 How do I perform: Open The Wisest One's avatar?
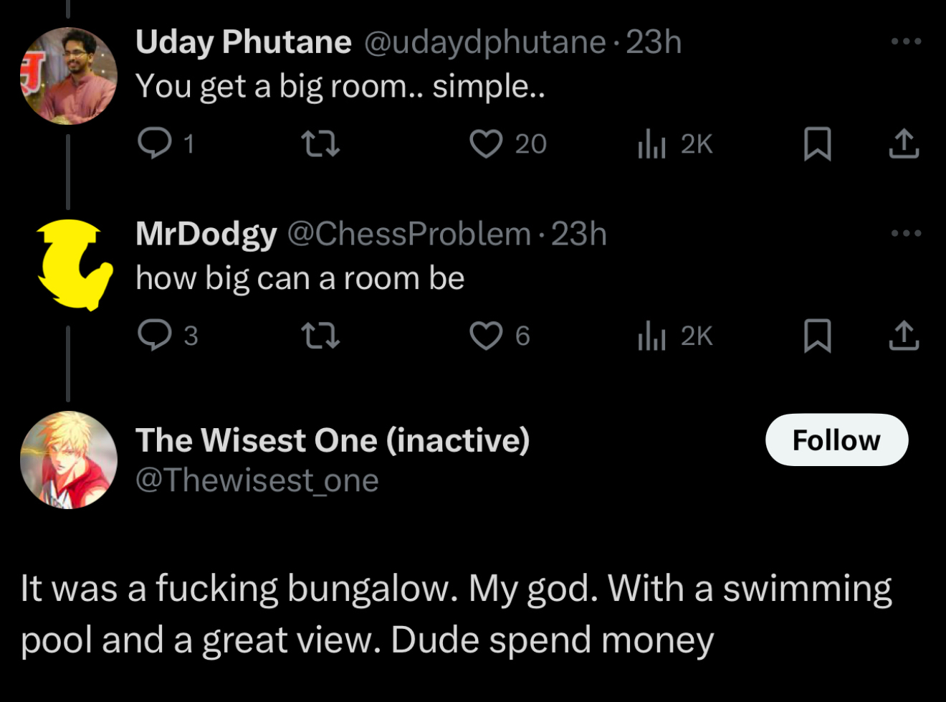[69, 460]
